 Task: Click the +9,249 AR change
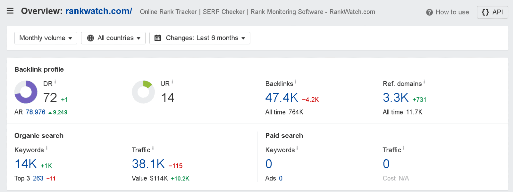58,112
